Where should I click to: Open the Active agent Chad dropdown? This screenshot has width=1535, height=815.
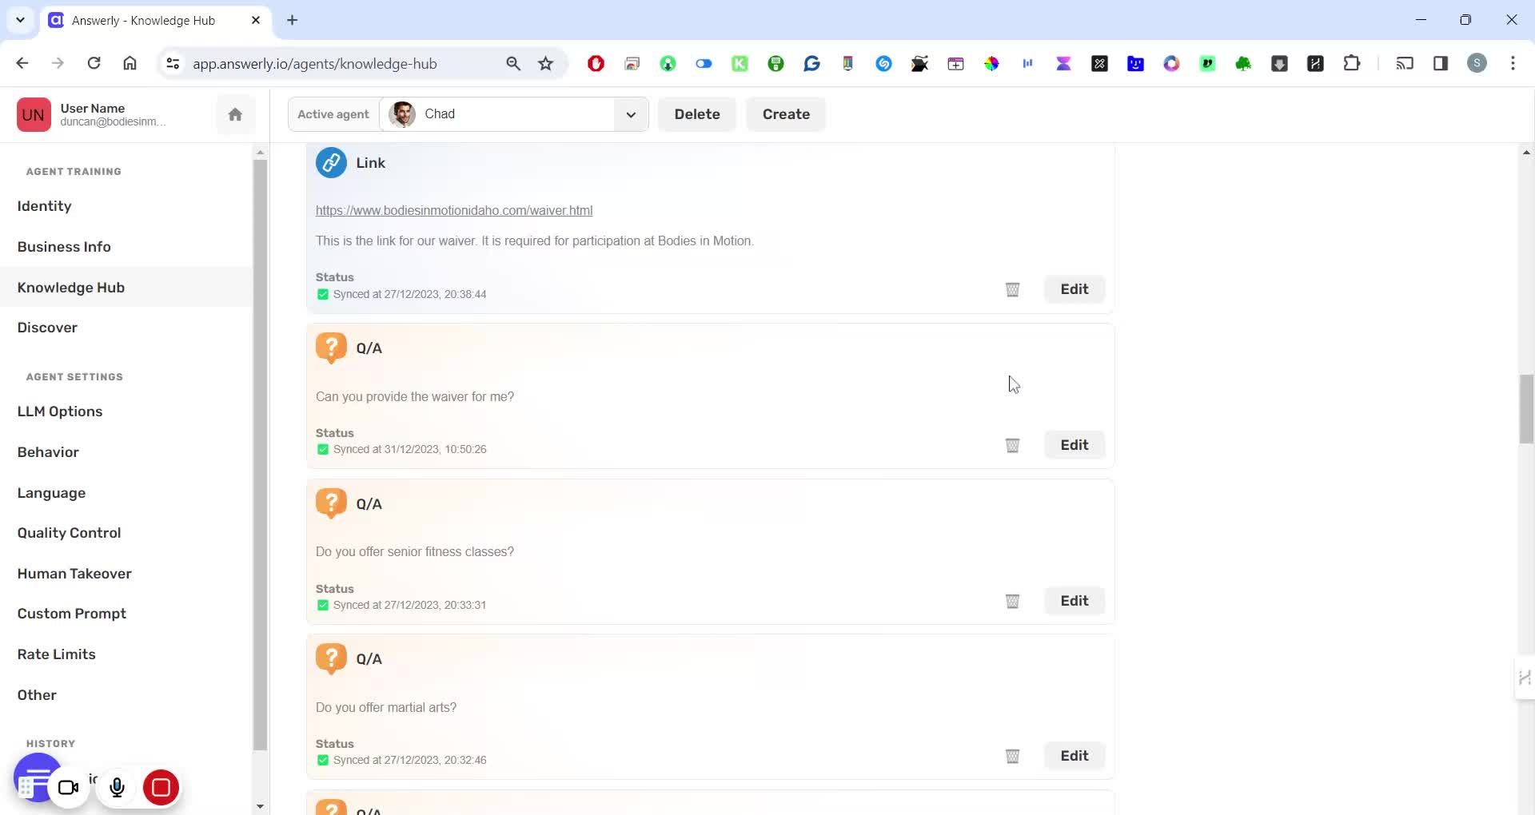[x=631, y=114]
